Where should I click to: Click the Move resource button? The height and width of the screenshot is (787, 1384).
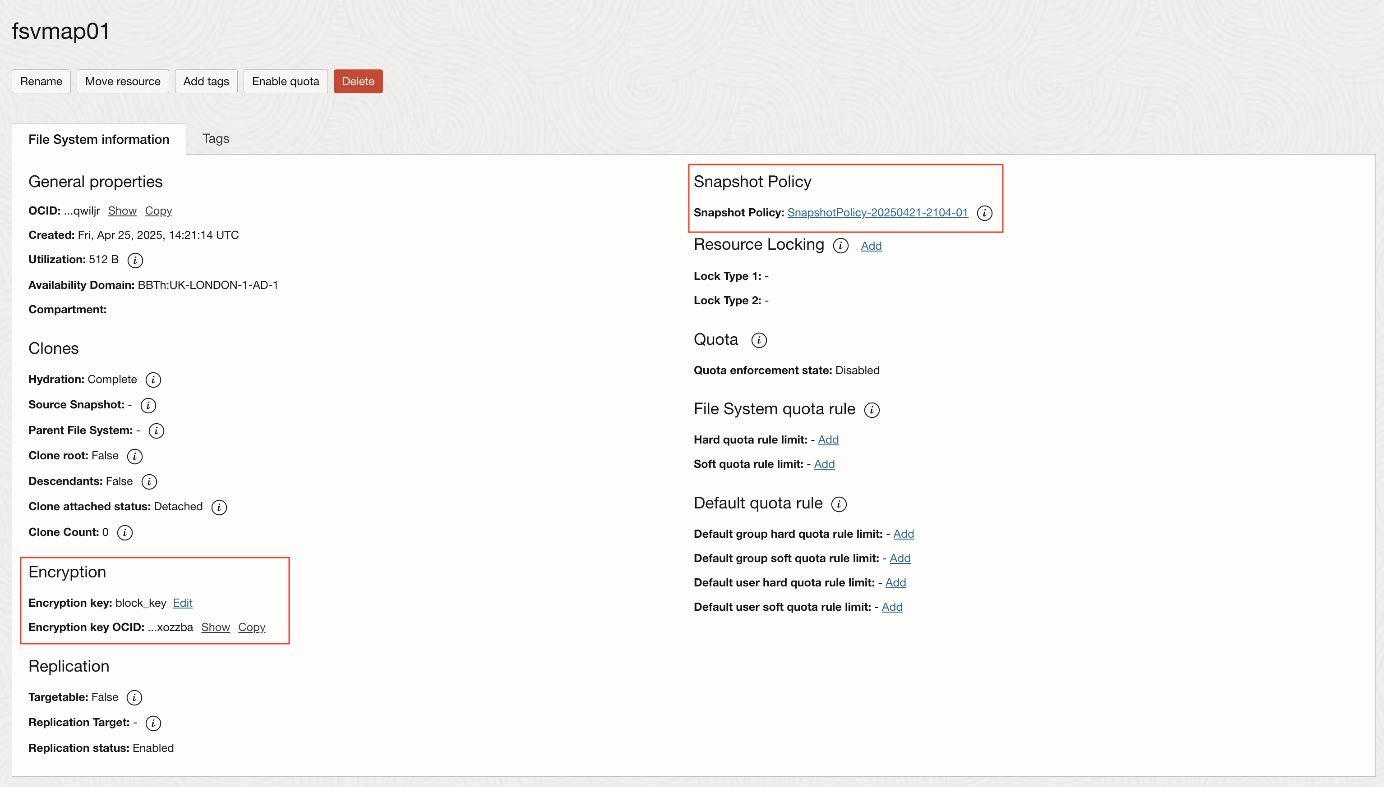(123, 81)
